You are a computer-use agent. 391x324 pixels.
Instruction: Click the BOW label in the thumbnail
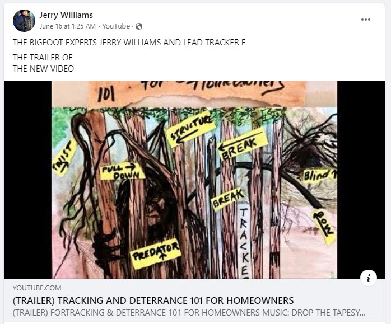(324, 226)
